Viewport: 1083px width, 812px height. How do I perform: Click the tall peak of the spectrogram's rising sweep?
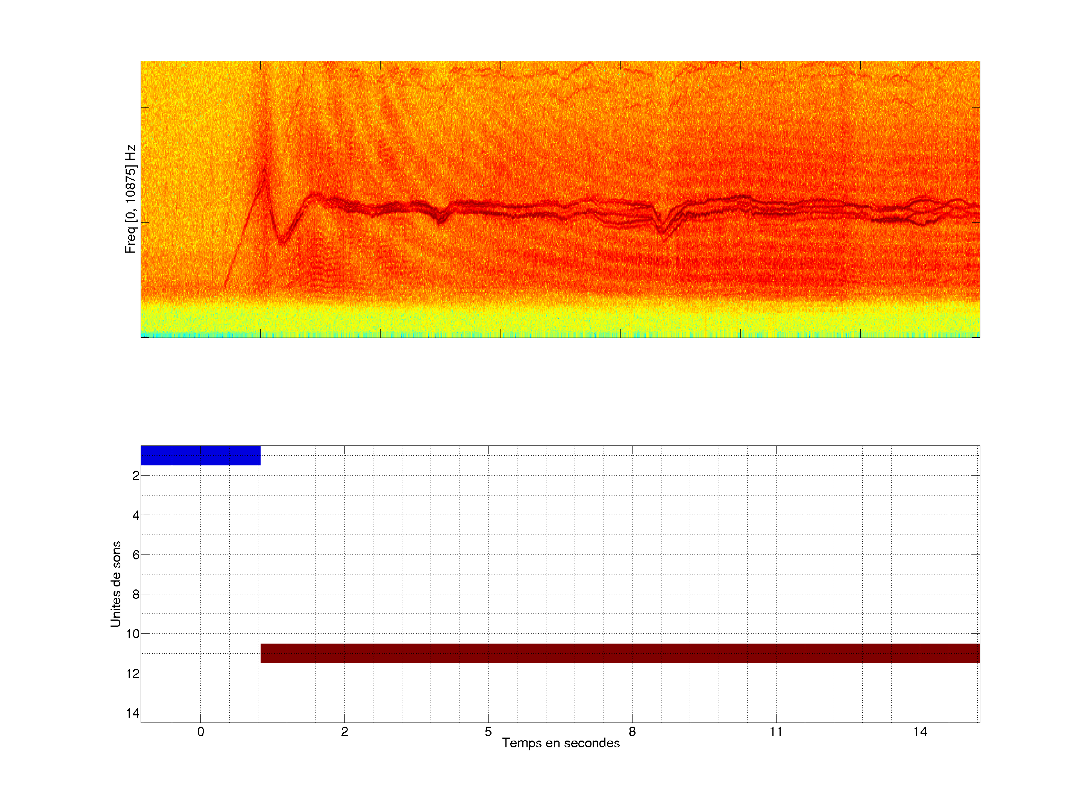pos(265,172)
